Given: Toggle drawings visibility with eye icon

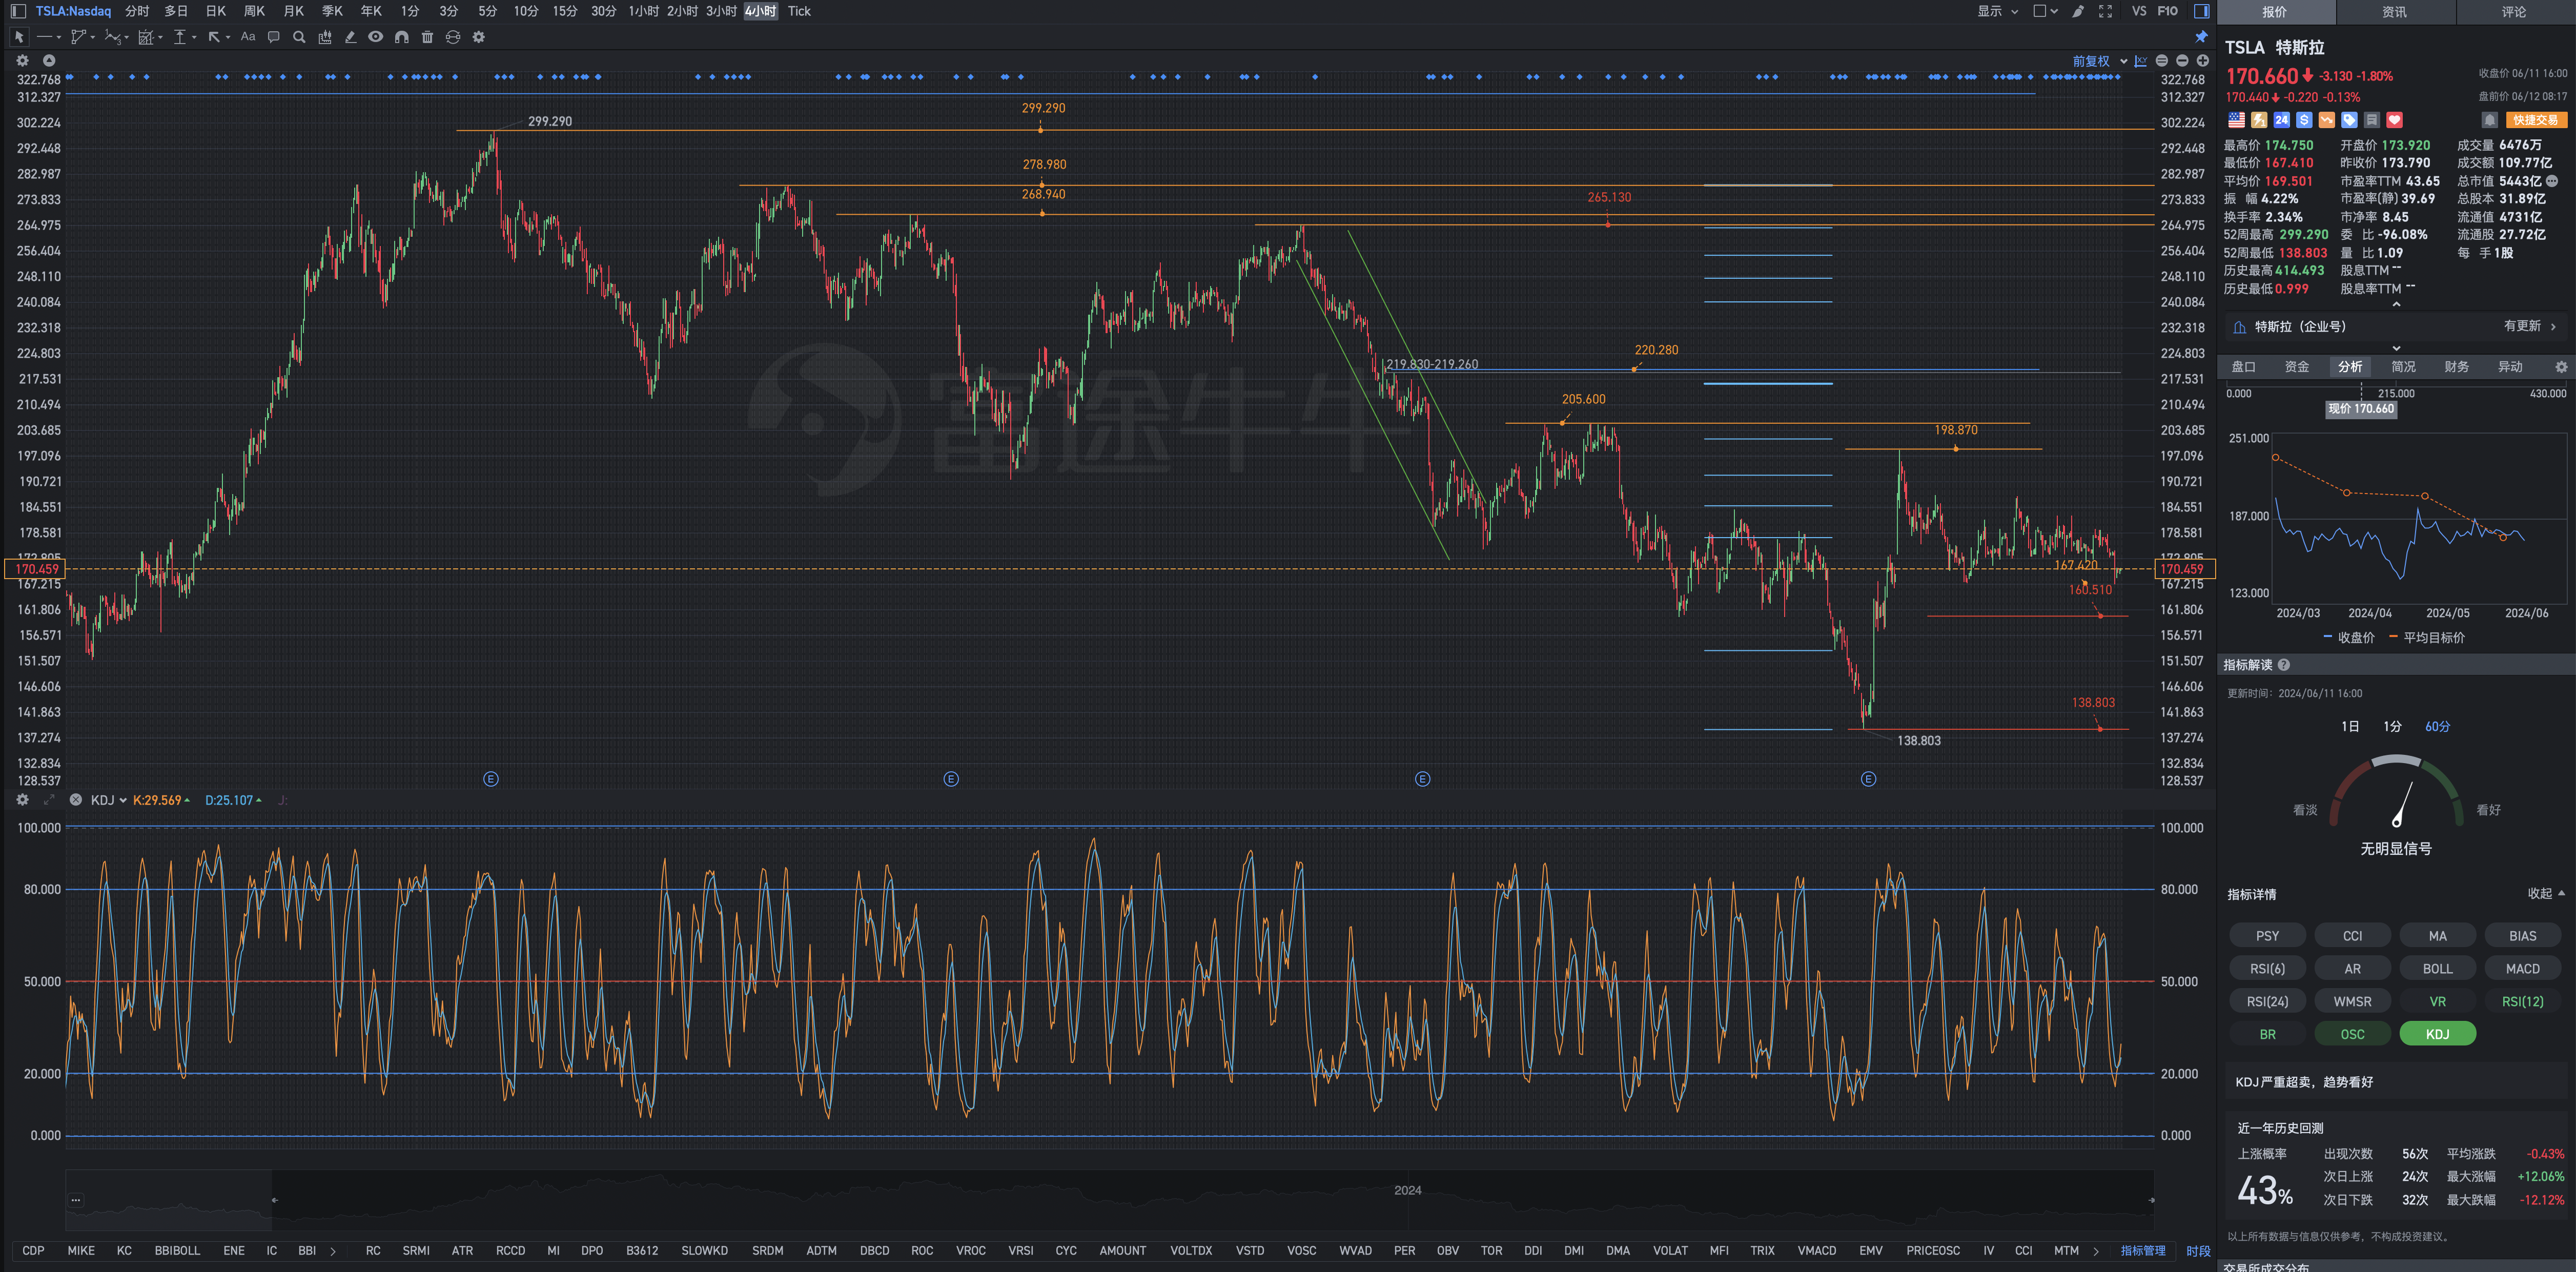Looking at the screenshot, I should click(x=376, y=37).
